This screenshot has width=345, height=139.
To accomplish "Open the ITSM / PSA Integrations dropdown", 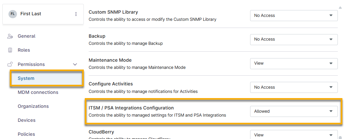I will (x=294, y=111).
